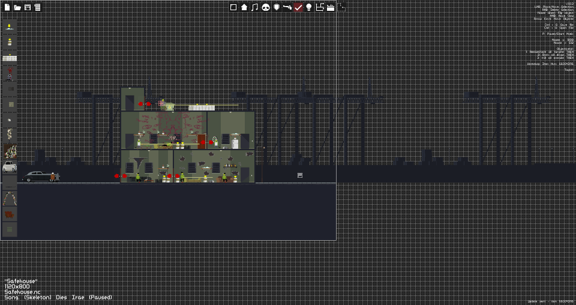The image size is (576, 305).
Task: Pick the brown armchair palette item
Action: (10, 214)
